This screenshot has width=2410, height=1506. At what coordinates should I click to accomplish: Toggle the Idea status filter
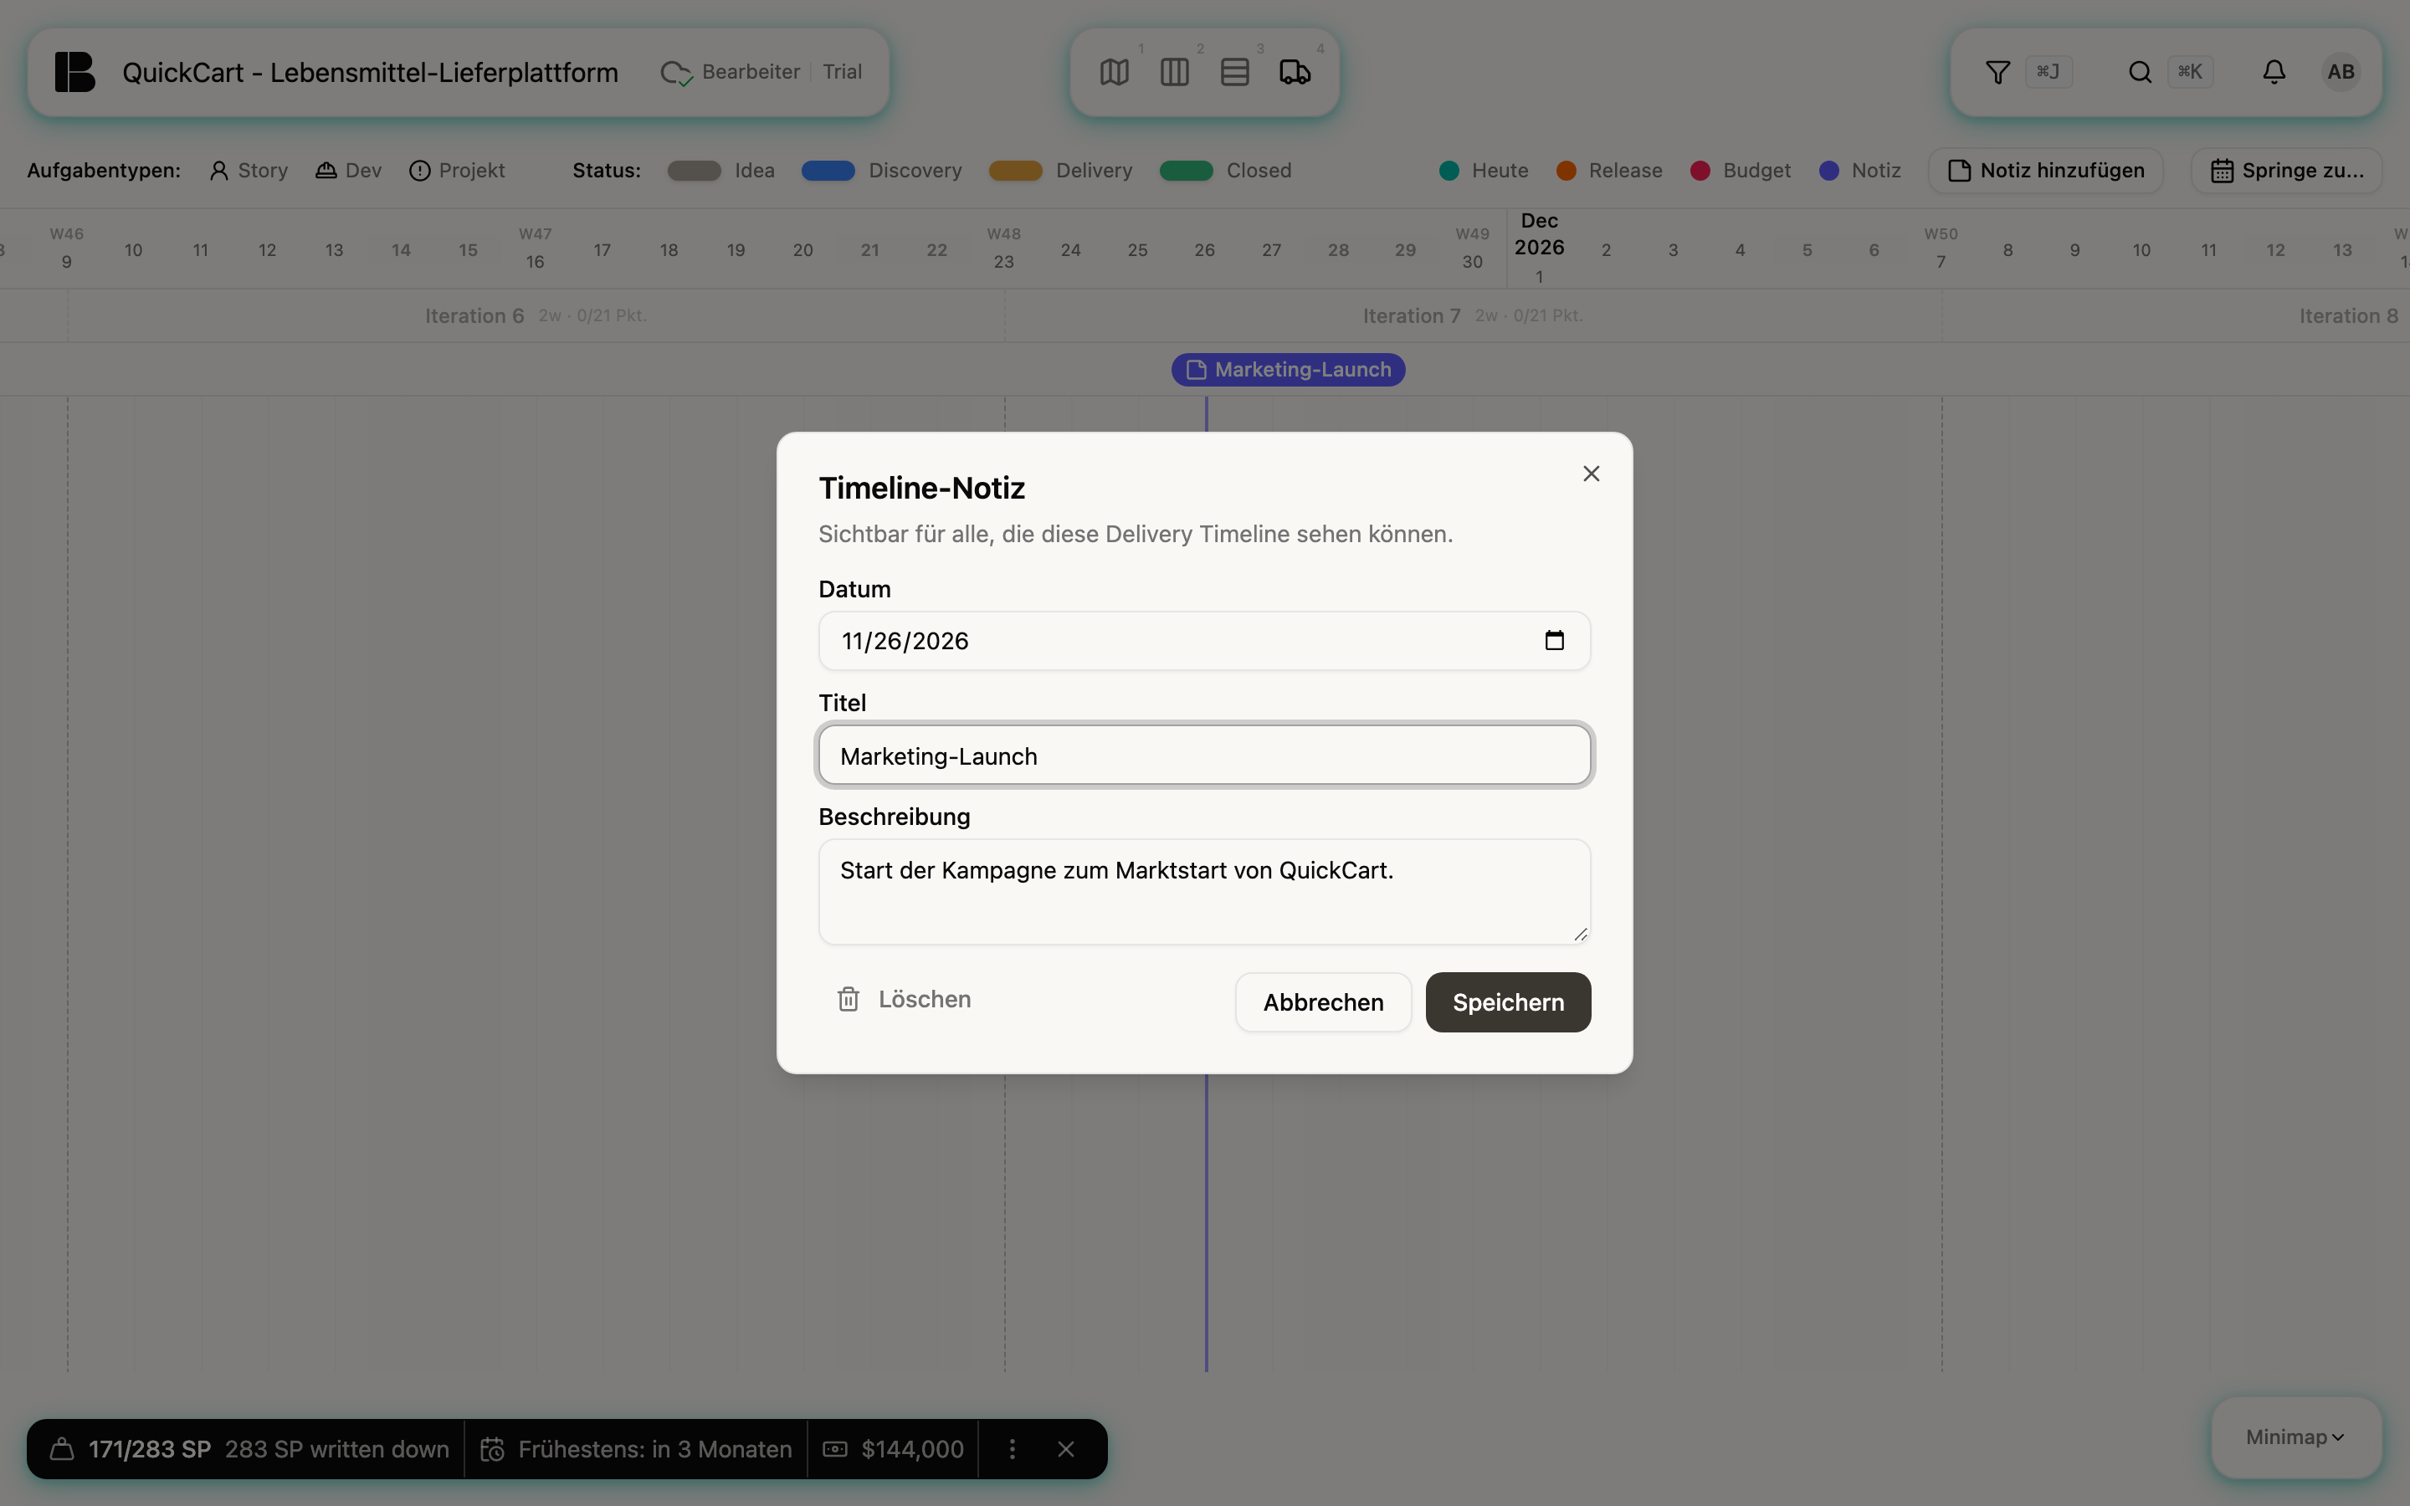pos(721,171)
